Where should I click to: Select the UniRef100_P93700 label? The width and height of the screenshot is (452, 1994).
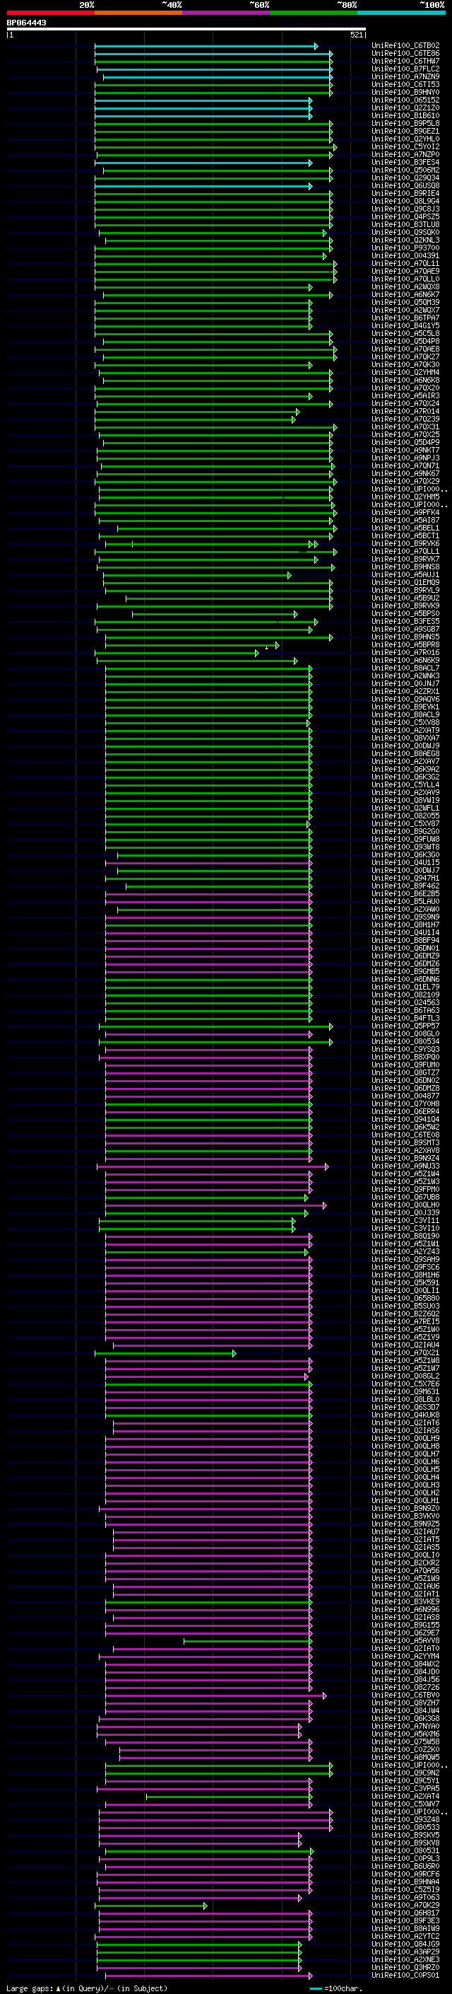(405, 248)
